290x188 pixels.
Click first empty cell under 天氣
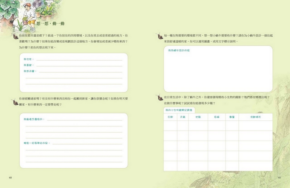pyautogui.click(x=183, y=126)
